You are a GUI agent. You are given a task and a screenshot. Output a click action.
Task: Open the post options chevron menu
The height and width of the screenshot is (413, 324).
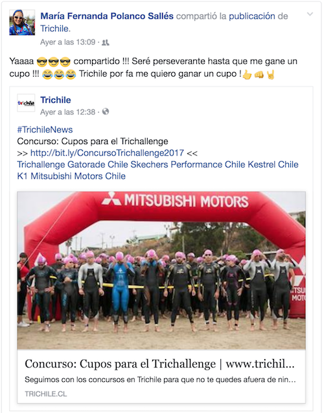point(310,14)
